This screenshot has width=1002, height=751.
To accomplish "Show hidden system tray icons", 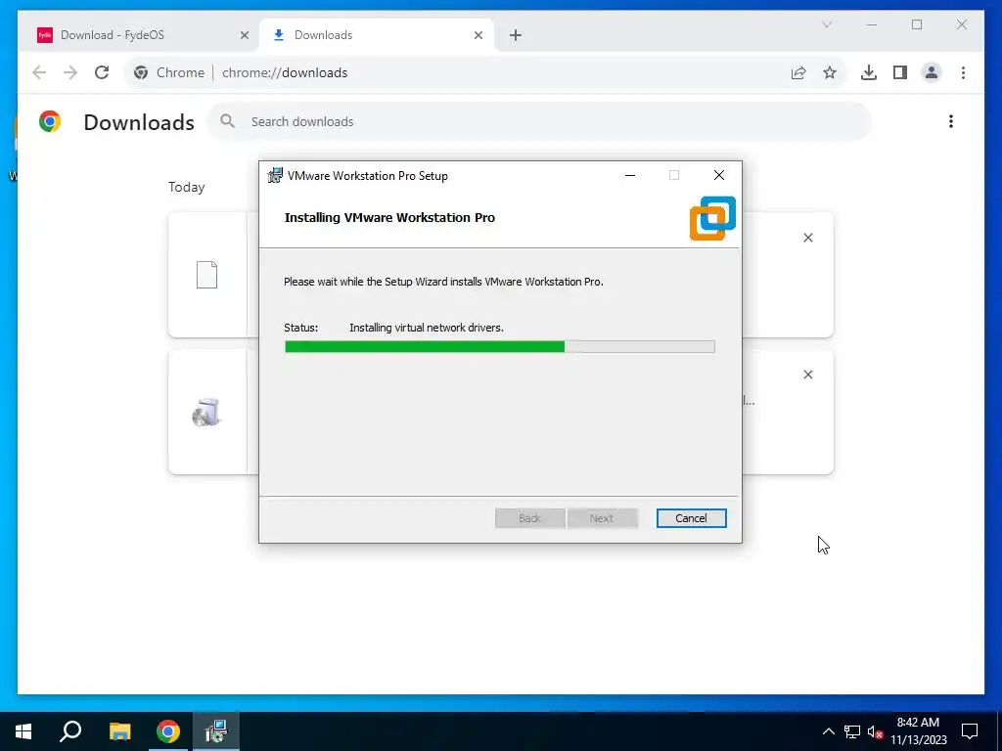I will (828, 731).
